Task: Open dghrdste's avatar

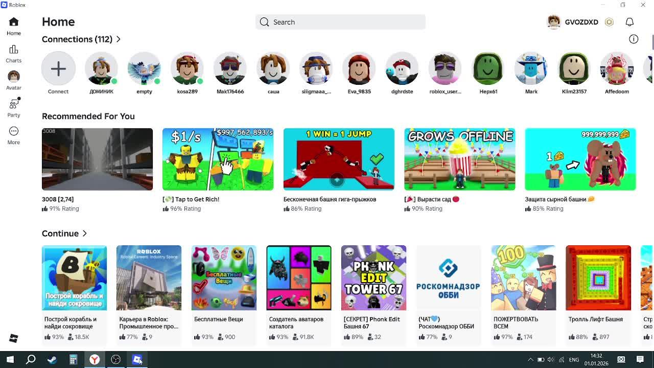Action: point(402,68)
